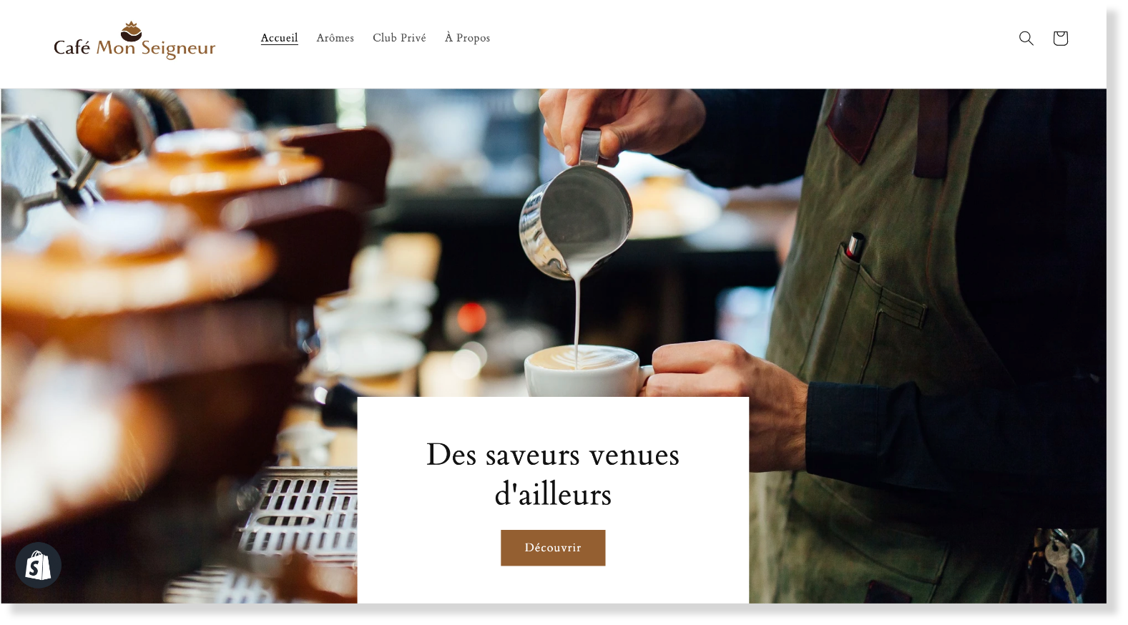Click the brown Découvrir button
This screenshot has height=625, width=1128.
553,548
